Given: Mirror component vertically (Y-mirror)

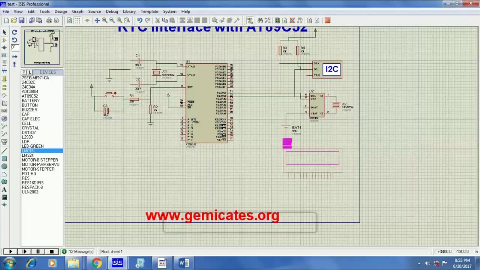Looking at the screenshot, I should [x=15, y=64].
